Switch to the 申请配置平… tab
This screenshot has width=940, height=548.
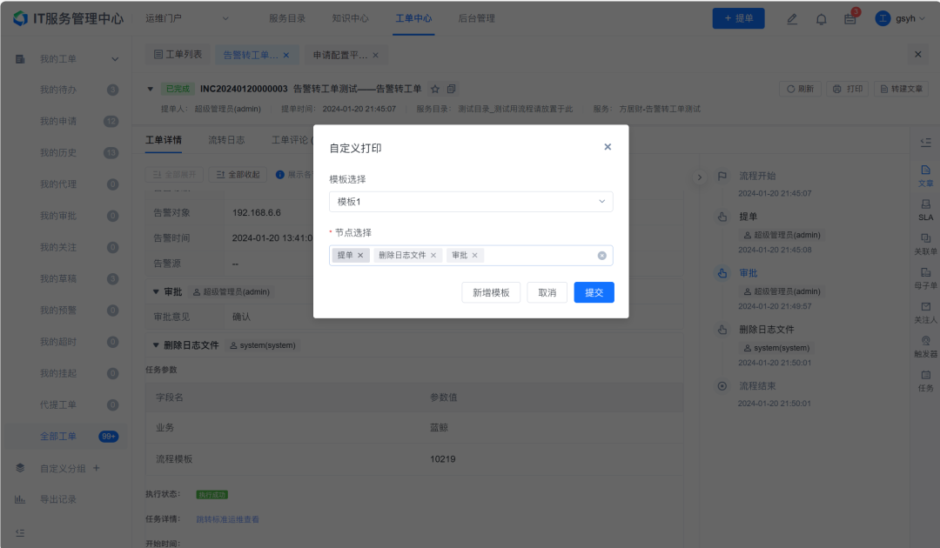pos(339,55)
